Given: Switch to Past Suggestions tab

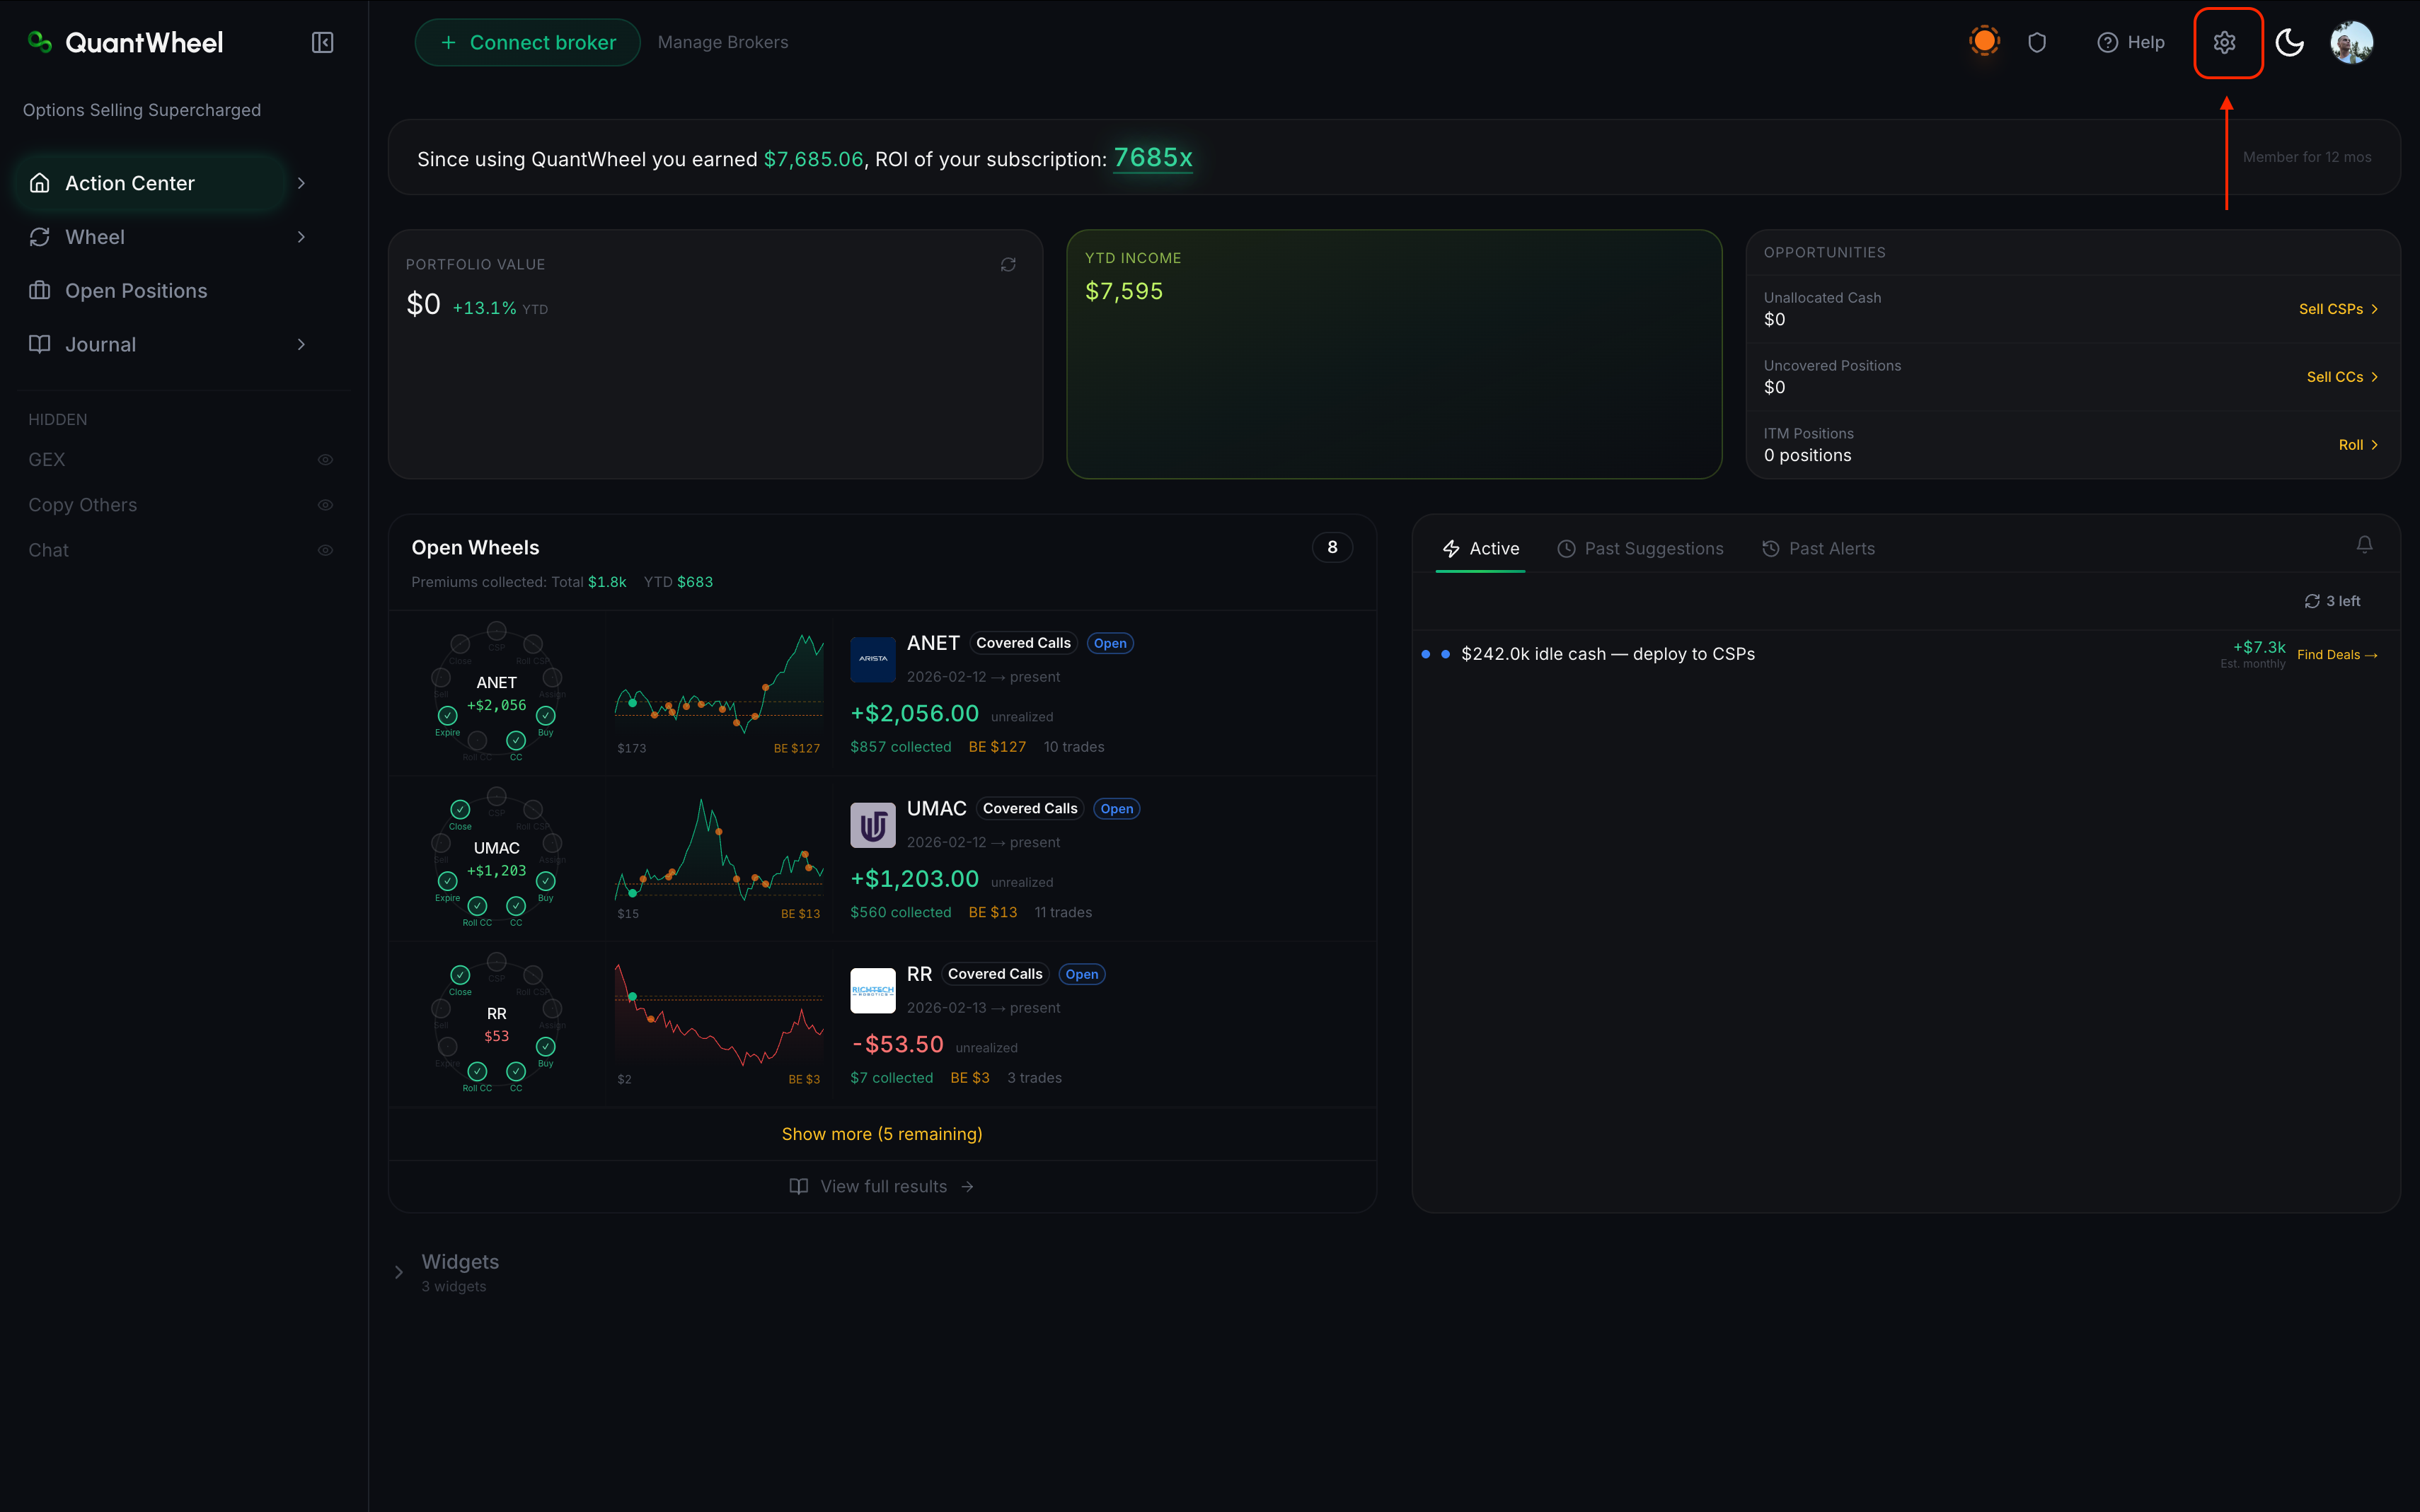Looking at the screenshot, I should [x=1641, y=548].
